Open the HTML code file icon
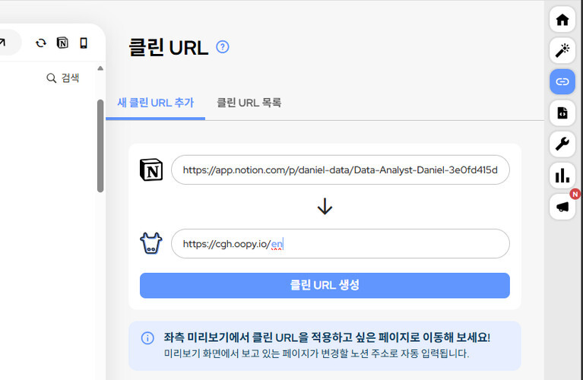The width and height of the screenshot is (583, 380). 562,112
